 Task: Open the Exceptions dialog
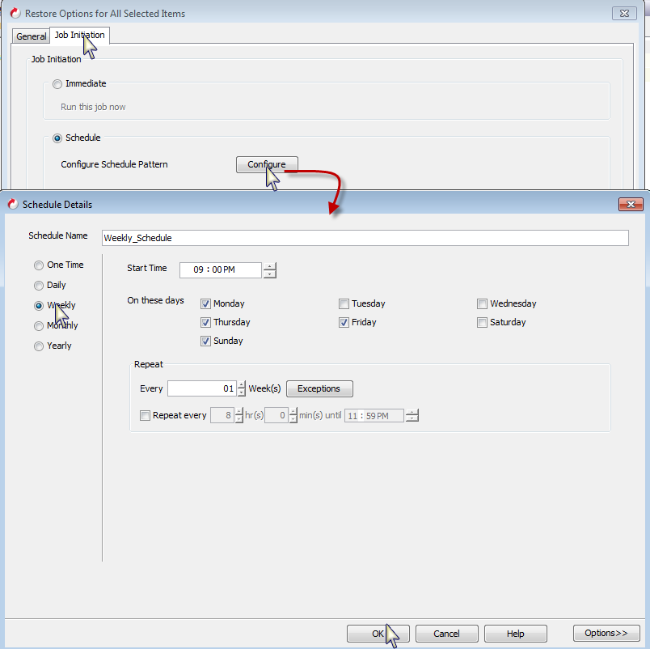click(x=319, y=388)
